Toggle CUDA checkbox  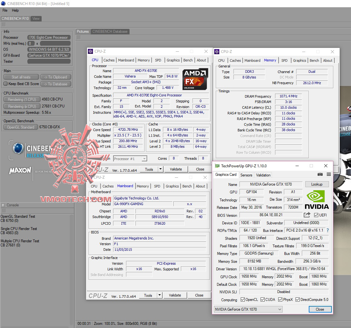[x=263, y=300]
